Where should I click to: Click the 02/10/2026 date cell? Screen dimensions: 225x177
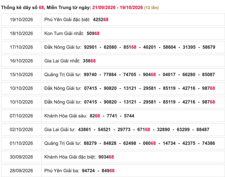click(x=21, y=130)
